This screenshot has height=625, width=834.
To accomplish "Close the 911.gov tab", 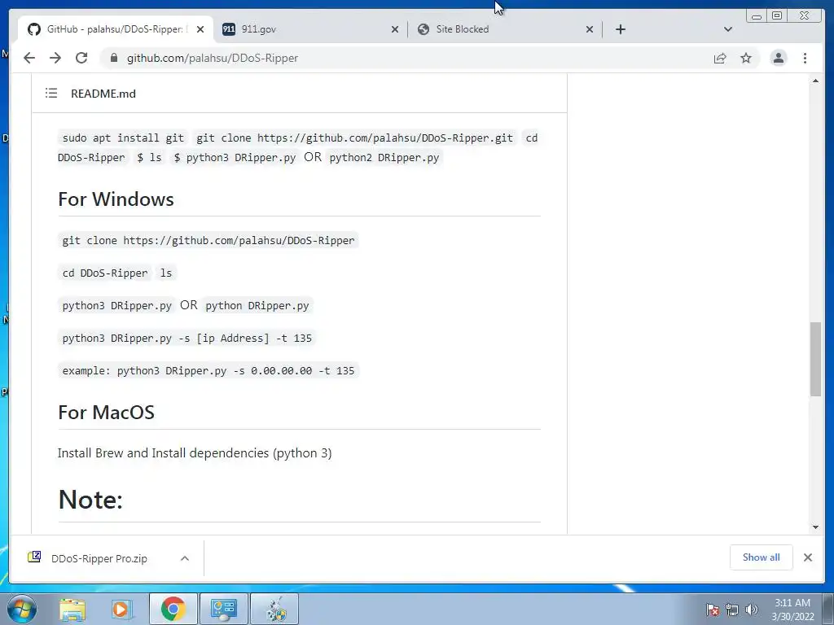I will (x=395, y=29).
